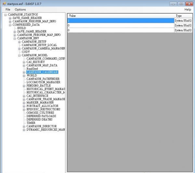Collapse the CAMPAIGN_MODEL node

pyautogui.click(x=19, y=55)
